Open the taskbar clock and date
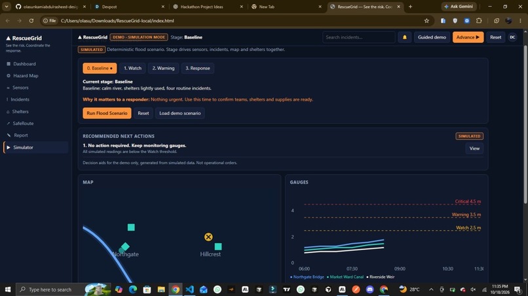528x296 pixels. tap(500, 289)
